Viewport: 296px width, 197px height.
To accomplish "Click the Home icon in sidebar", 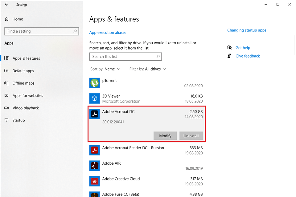I will pyautogui.click(x=7, y=19).
